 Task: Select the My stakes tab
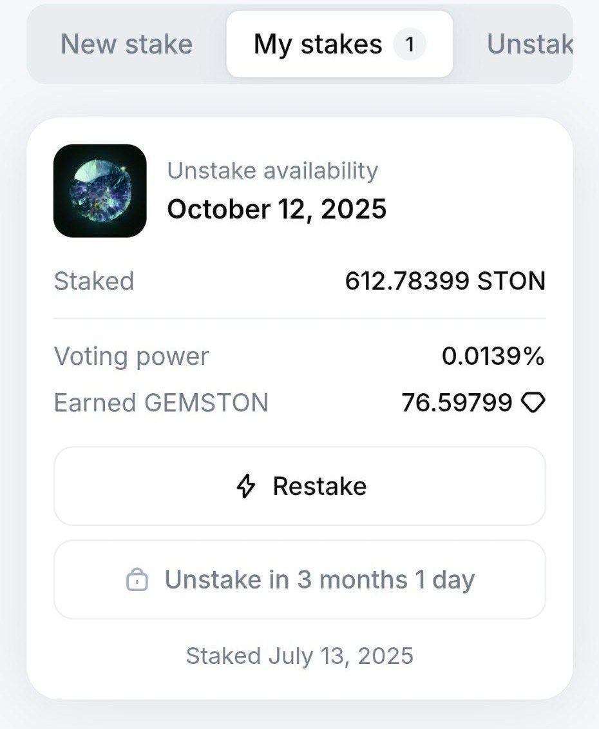coord(339,44)
